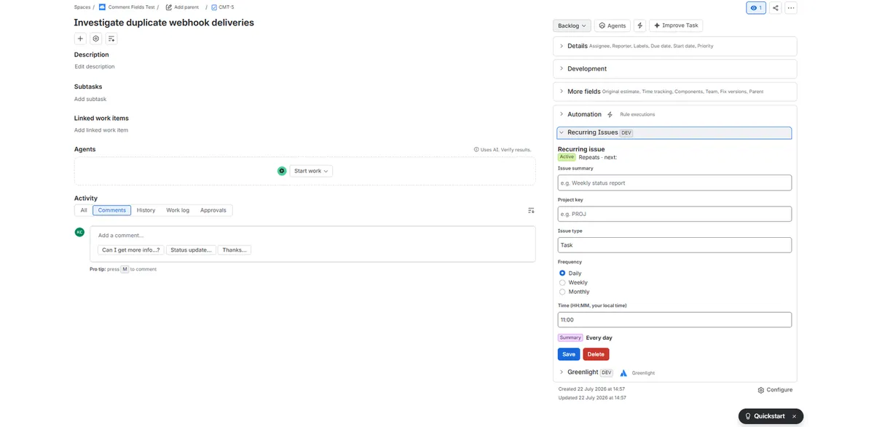Image resolution: width=874 pixels, height=427 pixels.
Task: Select the Weekly frequency radio
Action: [x=562, y=282]
